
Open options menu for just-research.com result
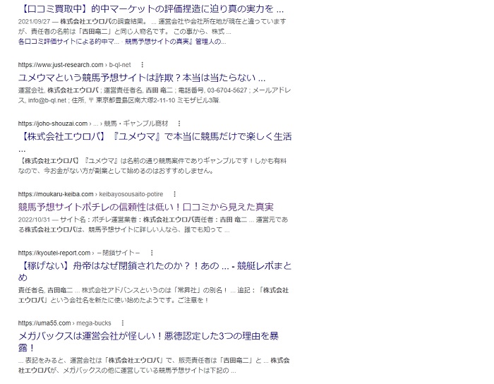click(x=142, y=65)
